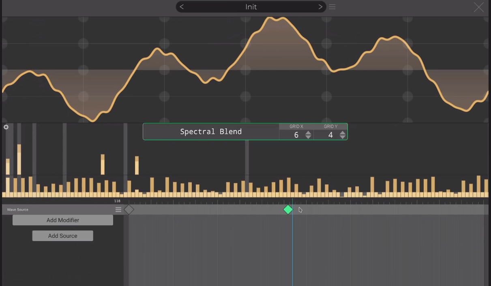This screenshot has height=286, width=491.
Task: Edit the GRID X value showing 6
Action: [x=296, y=135]
